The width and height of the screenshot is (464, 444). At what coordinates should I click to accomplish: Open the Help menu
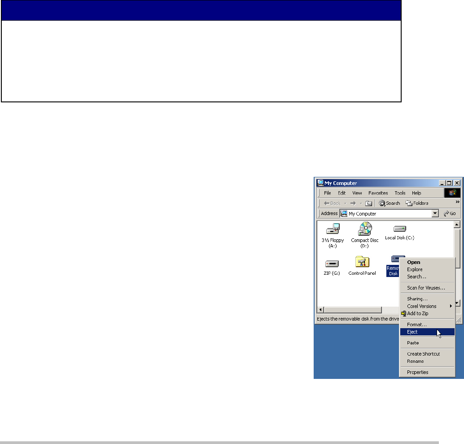pos(416,193)
